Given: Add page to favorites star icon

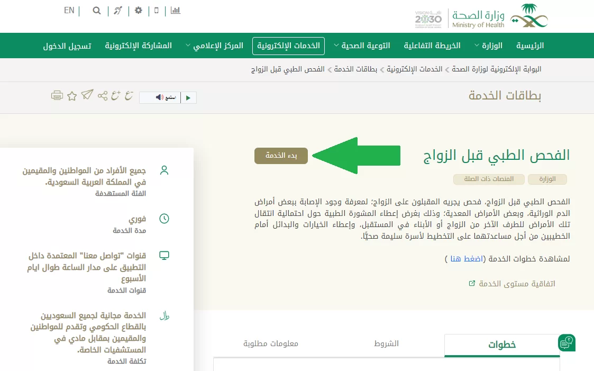Looking at the screenshot, I should coord(72,96).
